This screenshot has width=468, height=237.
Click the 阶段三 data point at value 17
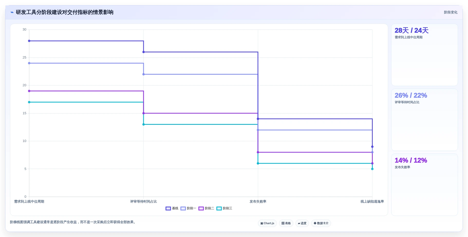click(x=29, y=102)
